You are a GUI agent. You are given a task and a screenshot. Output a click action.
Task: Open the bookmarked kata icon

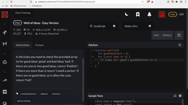[x=138, y=14]
